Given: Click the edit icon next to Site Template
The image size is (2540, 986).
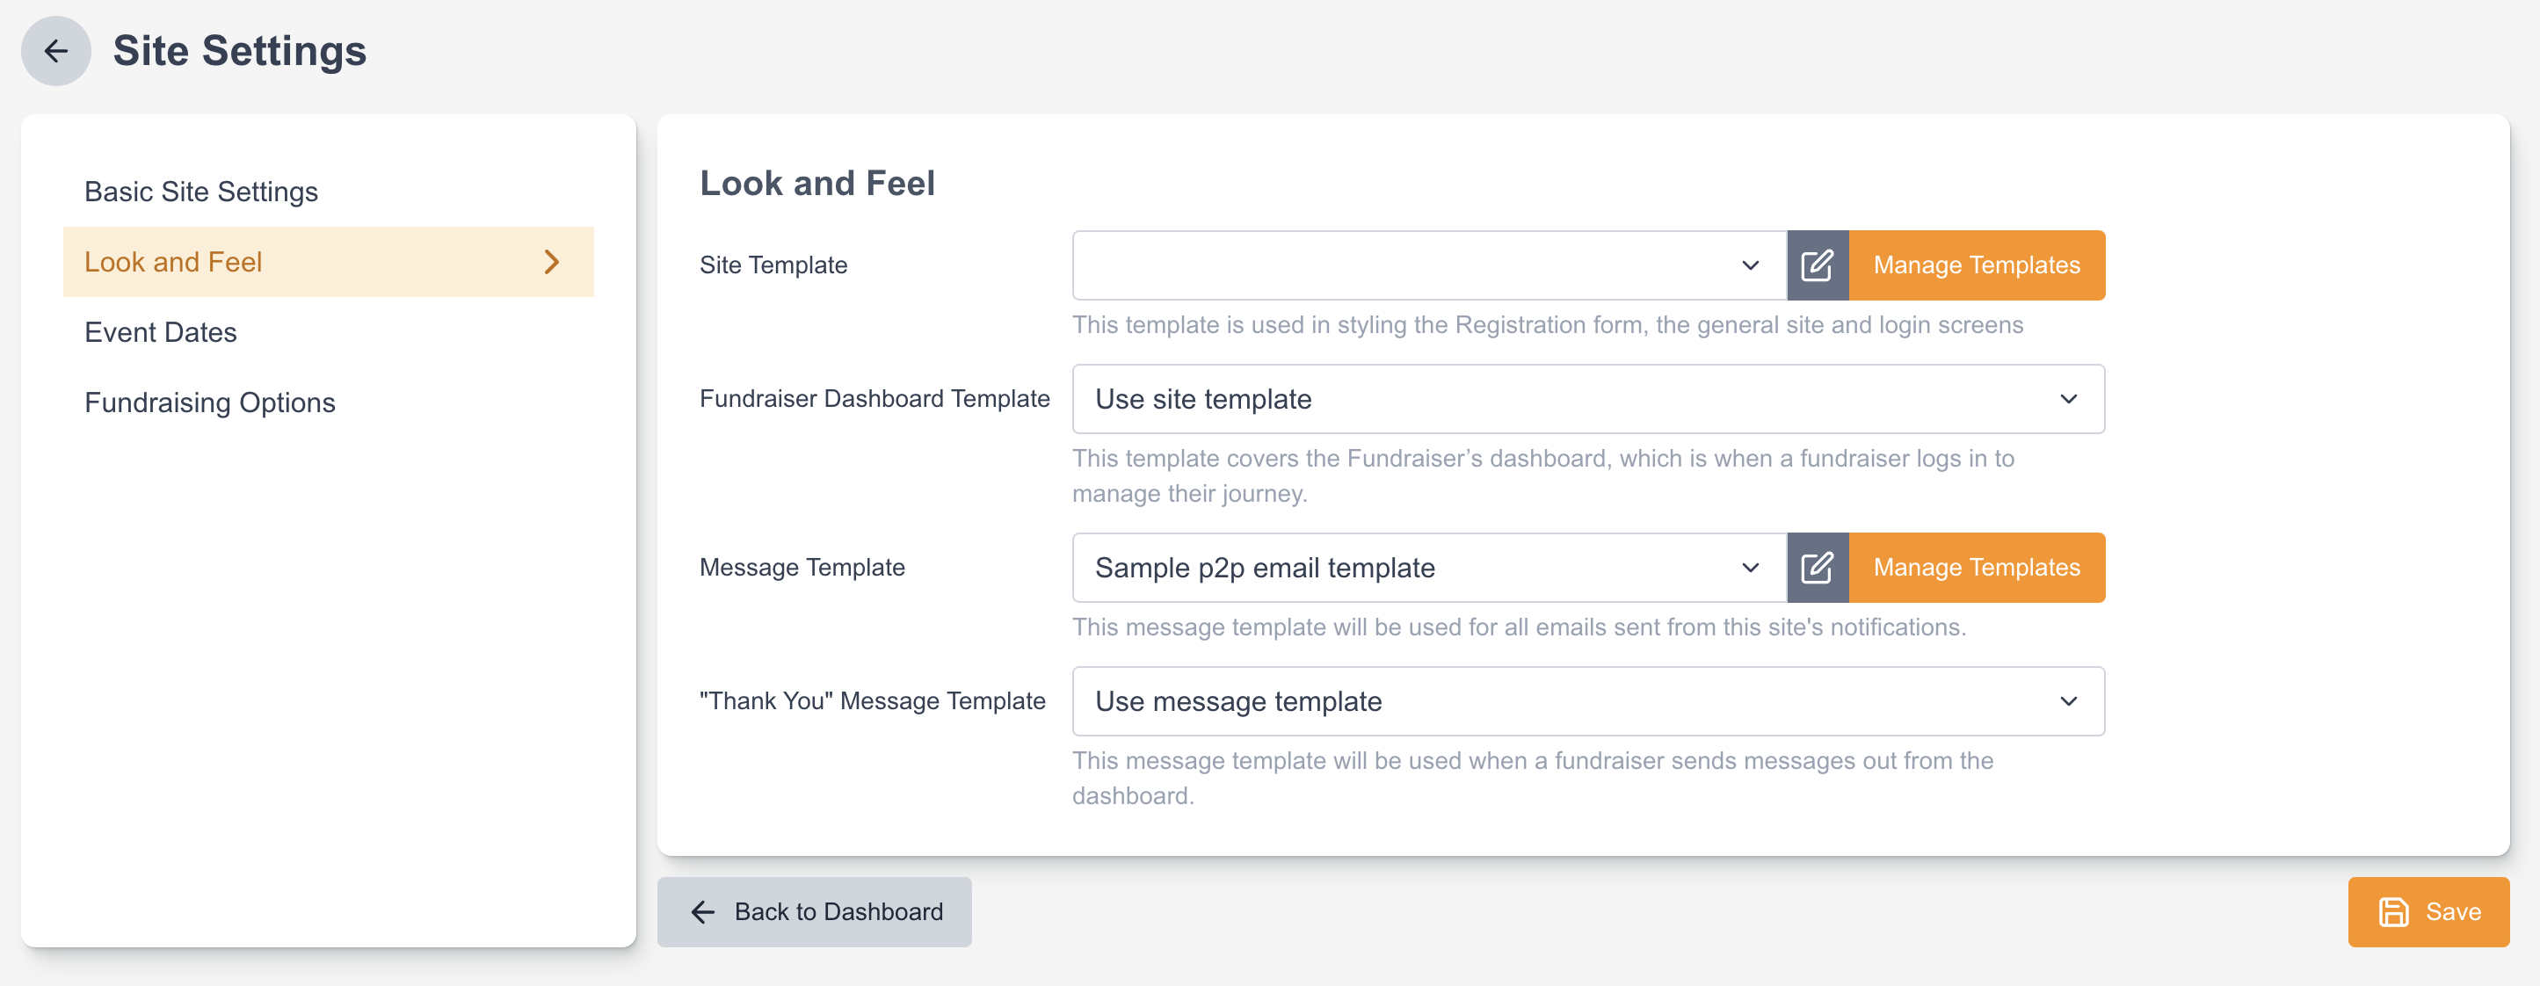Looking at the screenshot, I should coord(1817,265).
